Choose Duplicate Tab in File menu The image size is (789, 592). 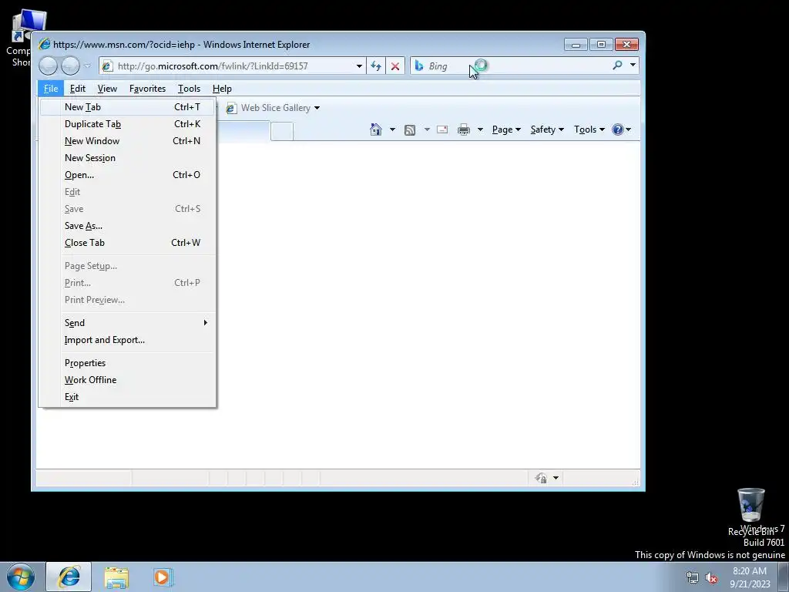tap(127, 124)
